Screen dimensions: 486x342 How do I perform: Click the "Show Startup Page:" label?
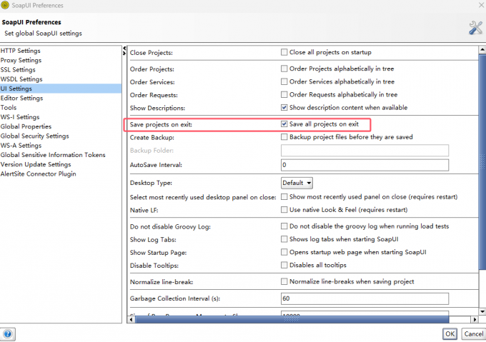coord(159,253)
